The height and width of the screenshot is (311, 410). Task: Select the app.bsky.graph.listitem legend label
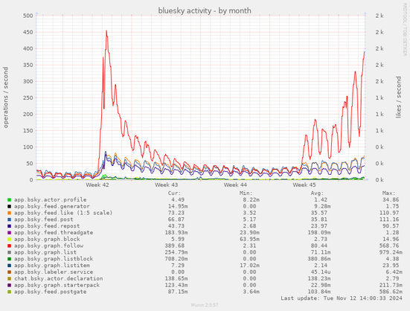[x=52, y=266]
